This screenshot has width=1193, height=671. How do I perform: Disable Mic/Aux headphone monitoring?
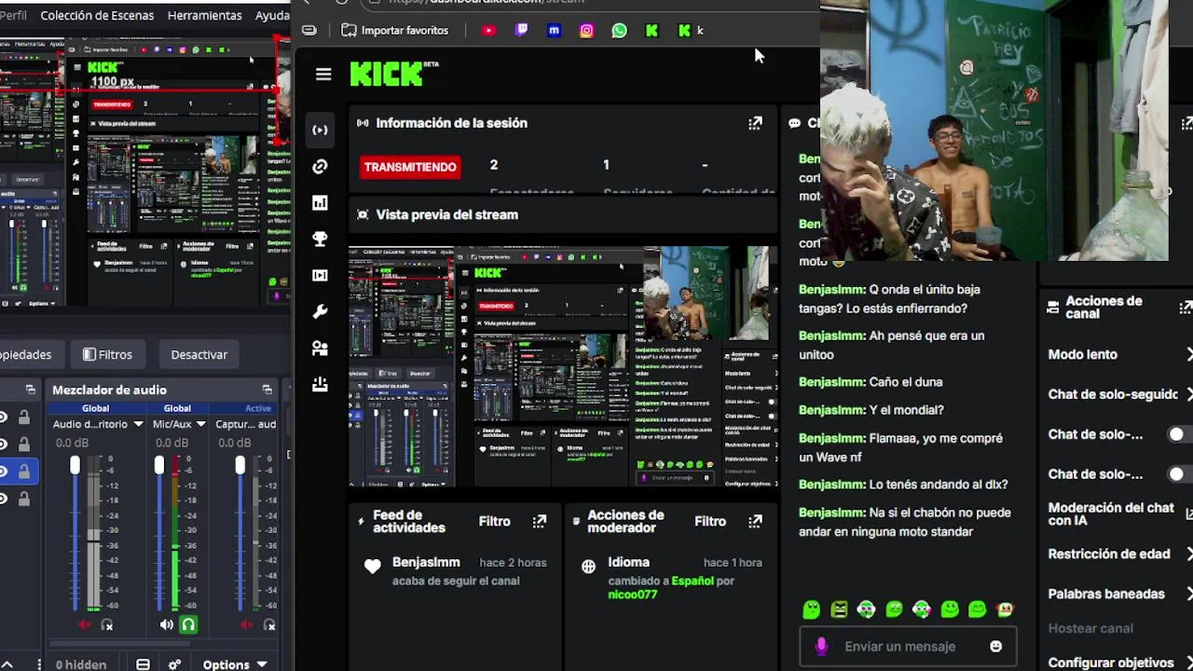pyautogui.click(x=188, y=625)
